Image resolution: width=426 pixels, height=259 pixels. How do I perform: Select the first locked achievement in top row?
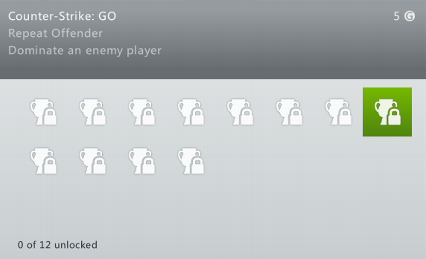(x=43, y=112)
